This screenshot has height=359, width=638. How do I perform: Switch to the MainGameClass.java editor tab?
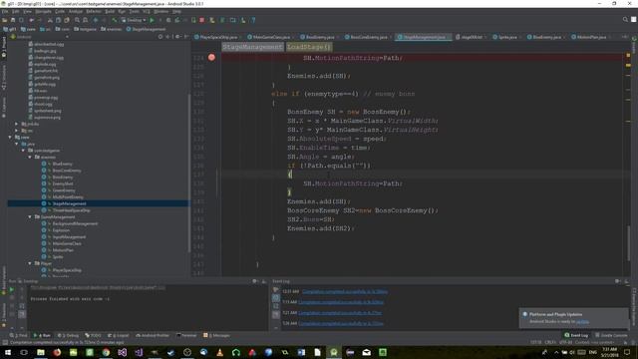pyautogui.click(x=271, y=37)
